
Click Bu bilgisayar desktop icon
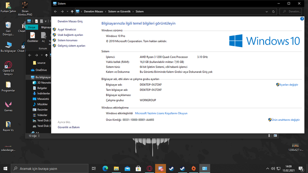coord(8,47)
